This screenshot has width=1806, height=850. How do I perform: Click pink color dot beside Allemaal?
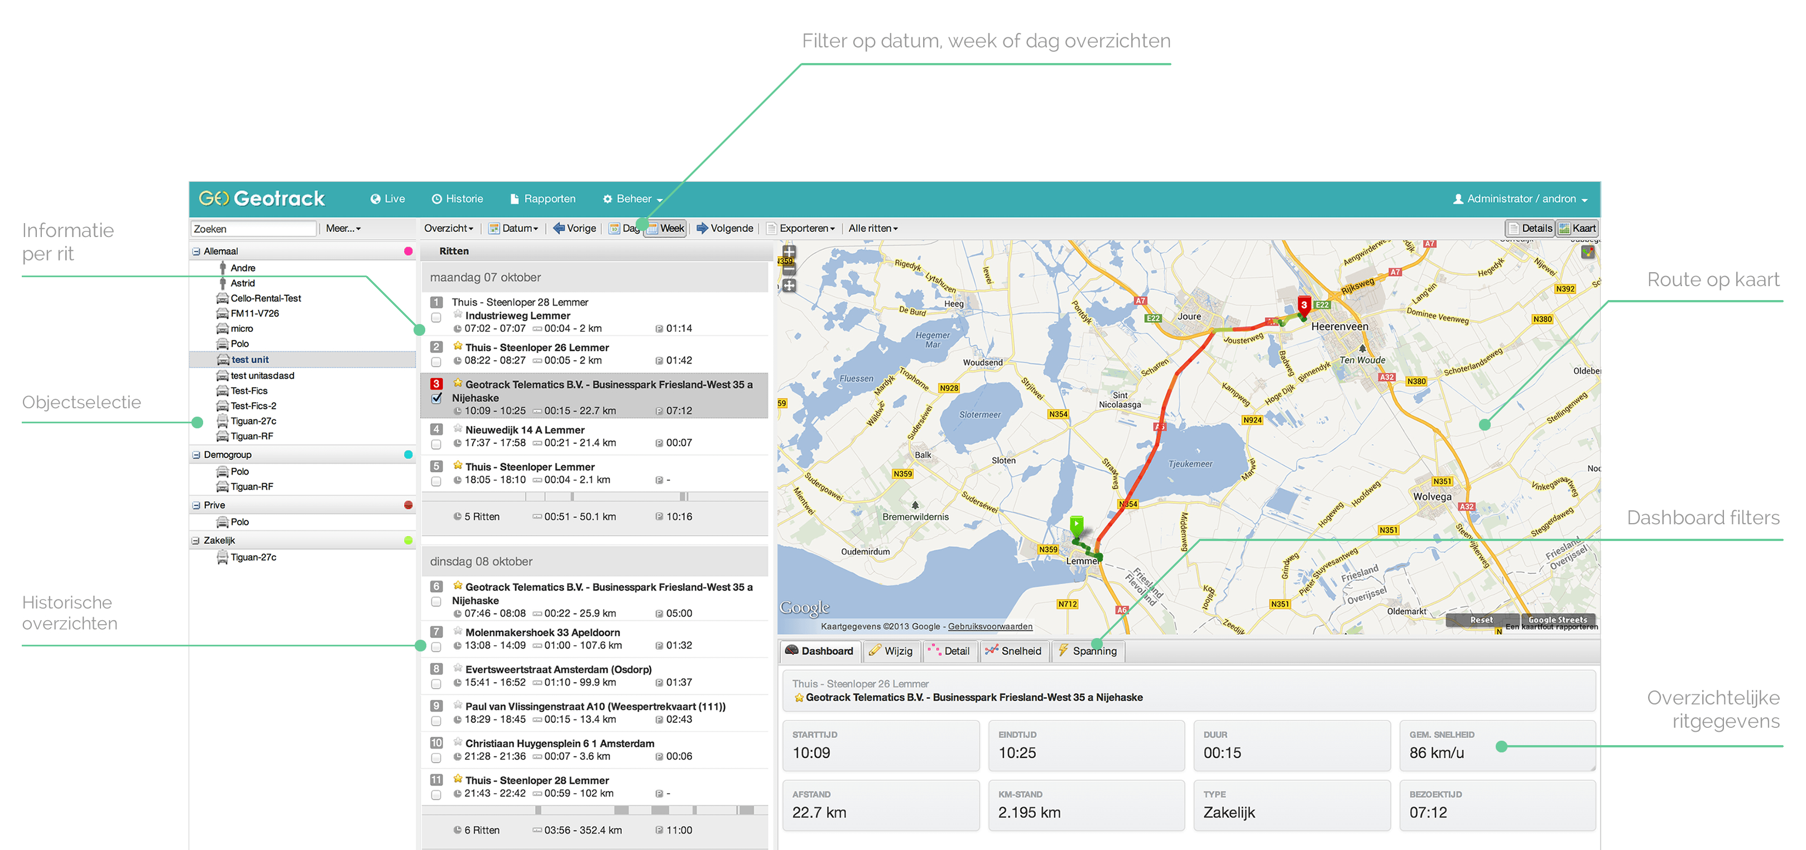click(x=408, y=252)
